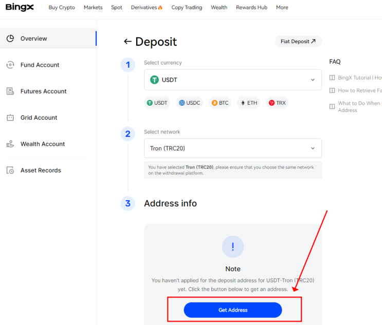Image resolution: width=382 pixels, height=325 pixels.
Task: Click the currency dropdown chevron arrow
Action: 313,80
